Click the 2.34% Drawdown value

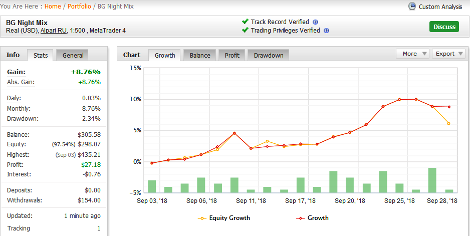91,118
